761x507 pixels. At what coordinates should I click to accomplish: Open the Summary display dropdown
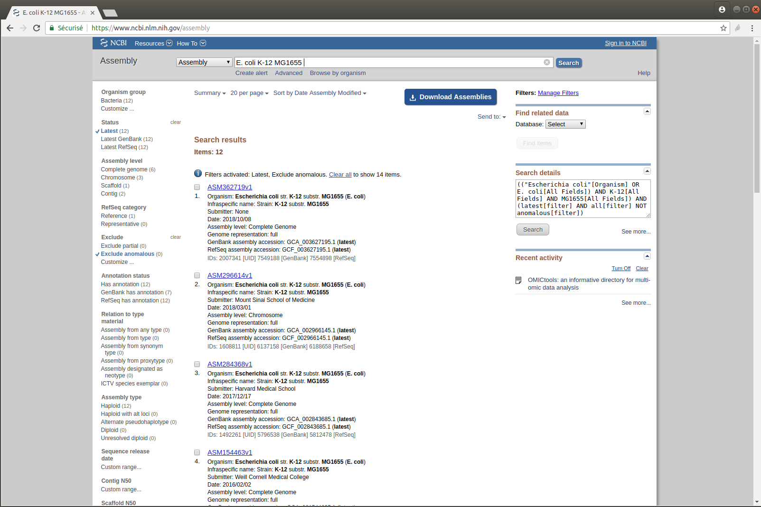point(210,93)
